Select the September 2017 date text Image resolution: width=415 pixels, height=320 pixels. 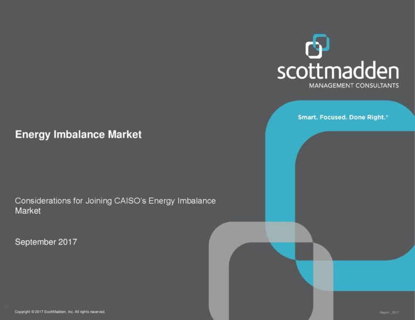(46, 242)
